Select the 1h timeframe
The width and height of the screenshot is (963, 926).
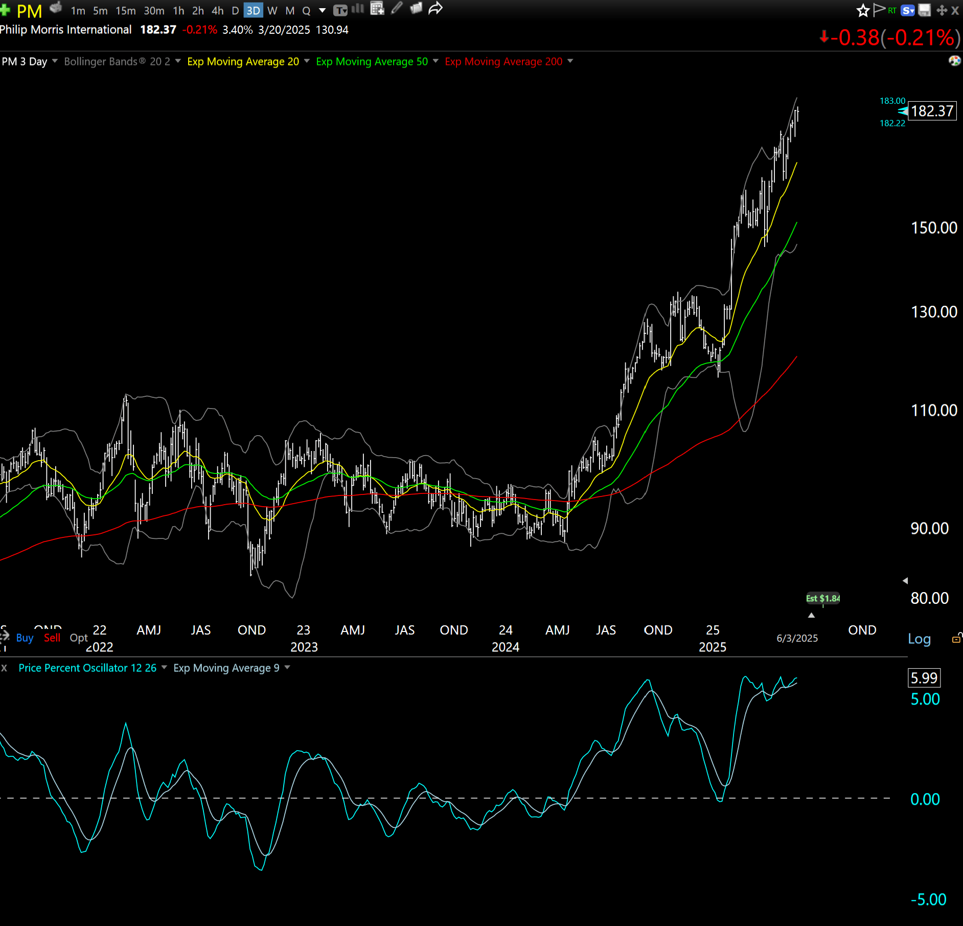pyautogui.click(x=178, y=11)
